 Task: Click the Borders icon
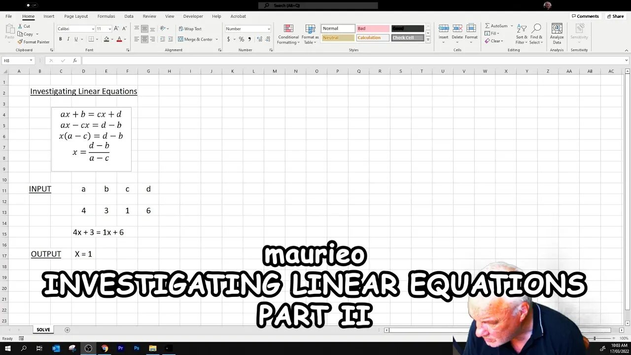pos(91,39)
